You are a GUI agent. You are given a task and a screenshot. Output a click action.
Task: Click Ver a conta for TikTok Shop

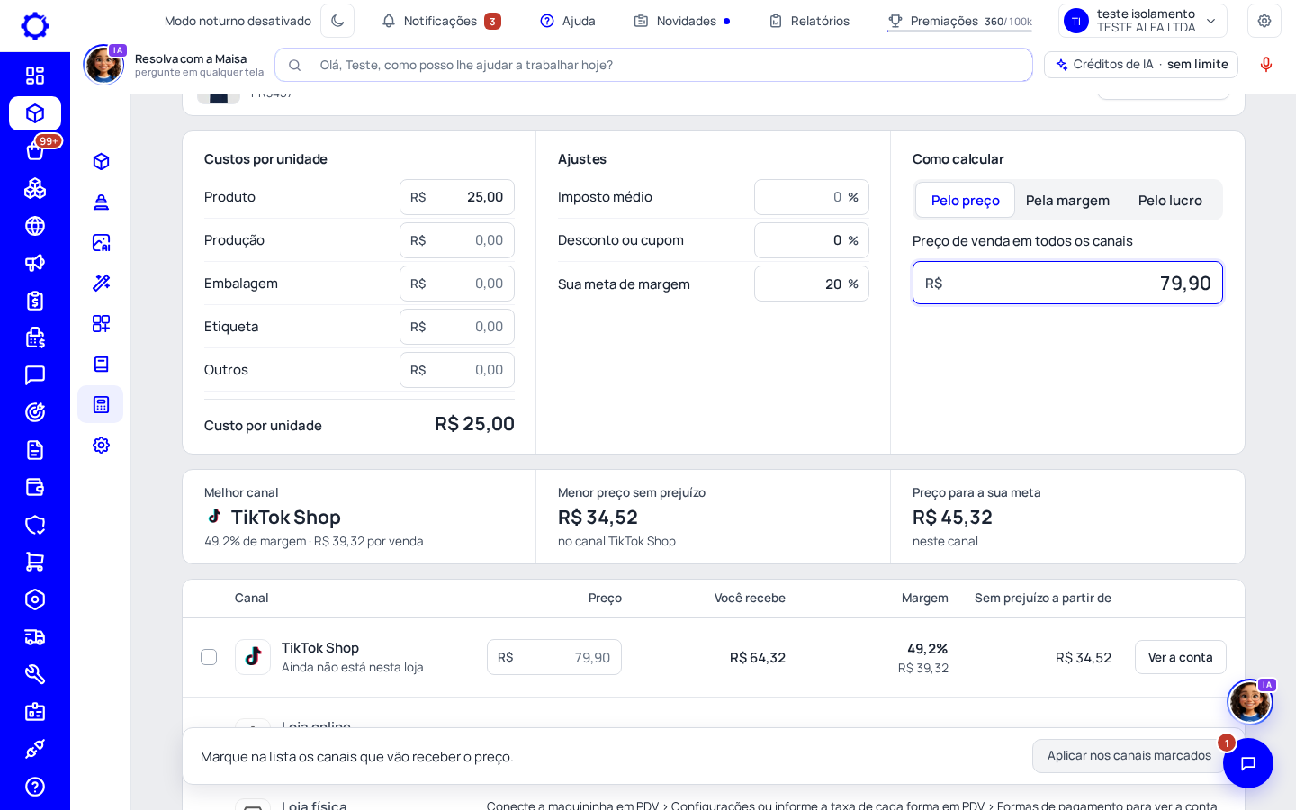coord(1181,657)
